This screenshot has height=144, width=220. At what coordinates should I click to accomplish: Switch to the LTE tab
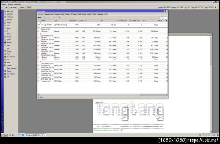click(106, 14)
